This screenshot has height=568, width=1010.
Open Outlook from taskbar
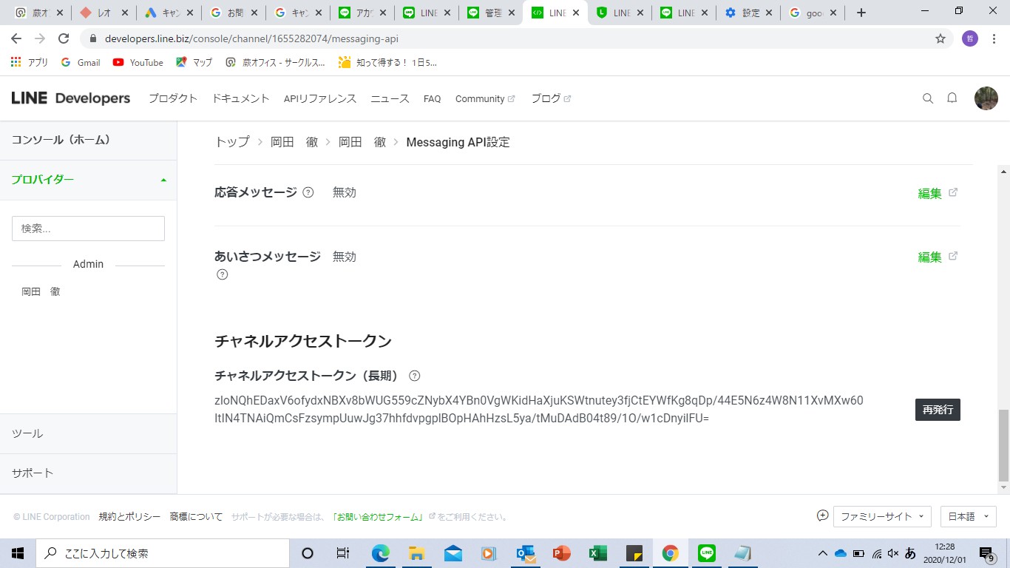526,553
